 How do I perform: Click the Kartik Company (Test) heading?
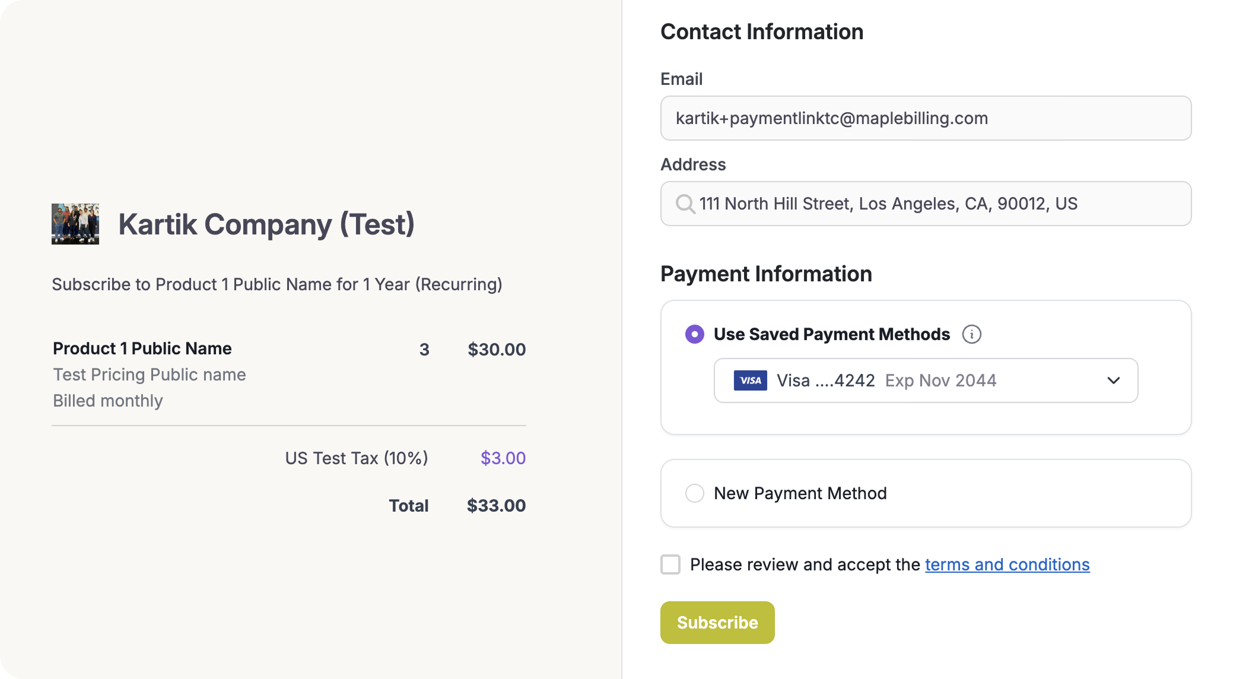[x=266, y=224]
